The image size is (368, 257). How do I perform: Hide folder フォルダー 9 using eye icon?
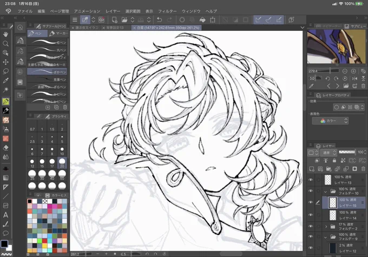(311, 236)
